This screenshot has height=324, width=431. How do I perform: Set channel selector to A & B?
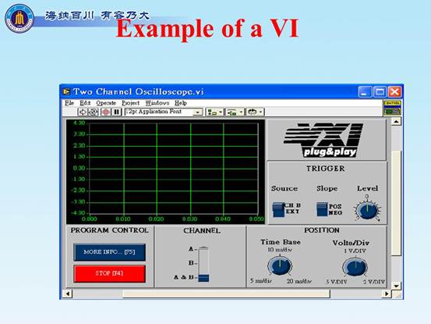203,278
